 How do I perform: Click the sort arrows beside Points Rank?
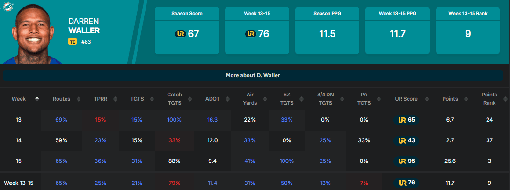click(504, 99)
